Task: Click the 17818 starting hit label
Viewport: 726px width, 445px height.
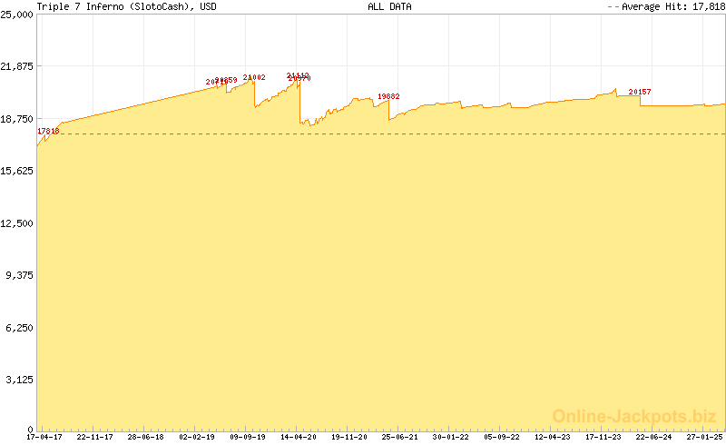Action: click(48, 132)
